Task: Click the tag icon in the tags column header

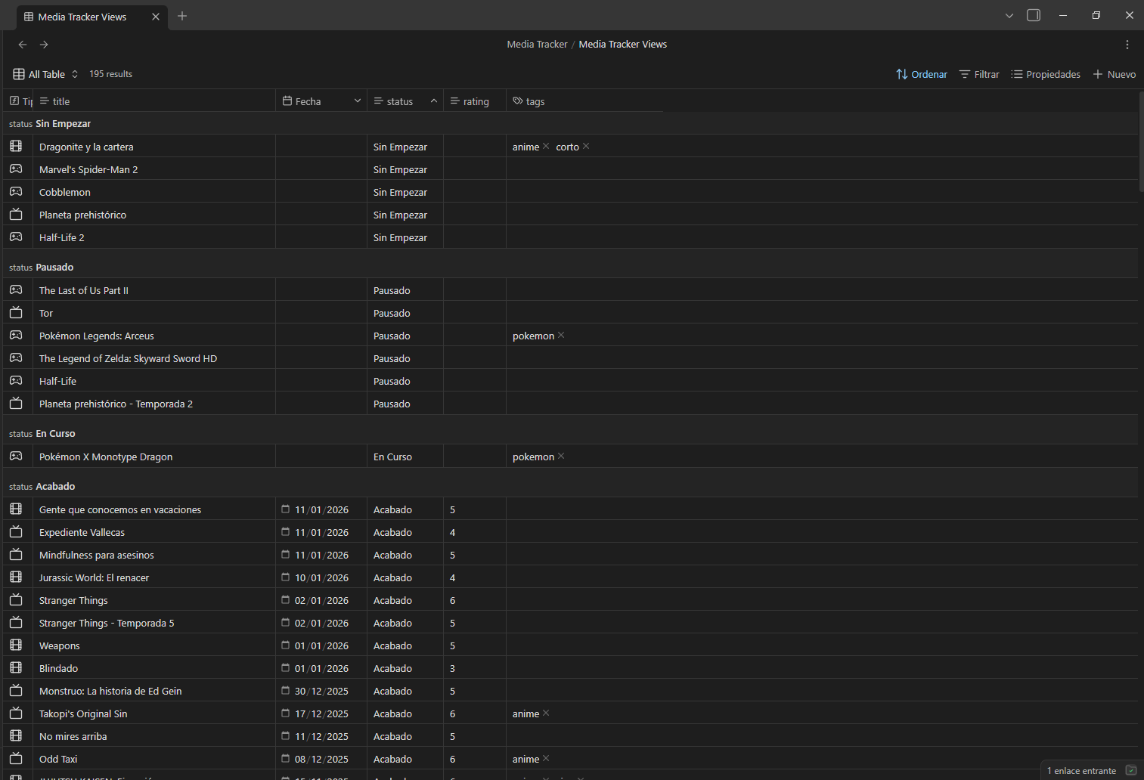Action: (517, 100)
